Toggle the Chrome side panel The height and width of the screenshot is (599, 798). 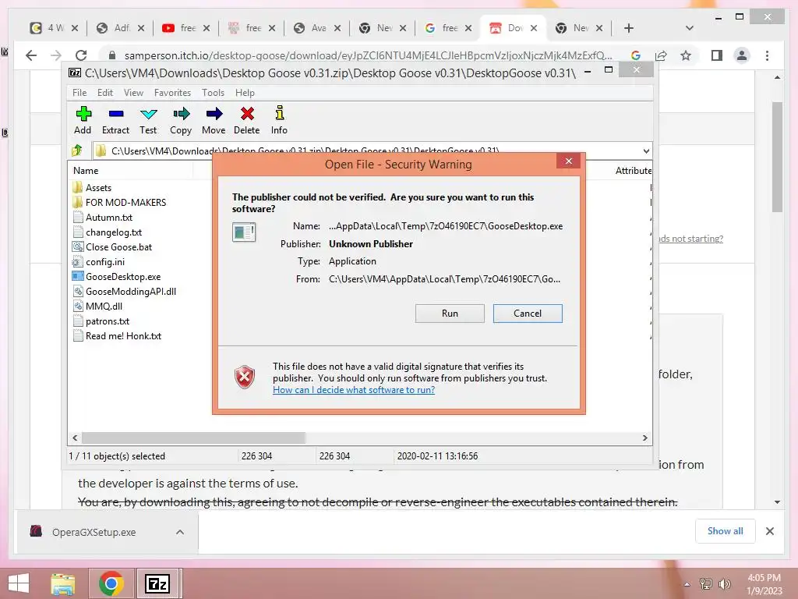717,55
